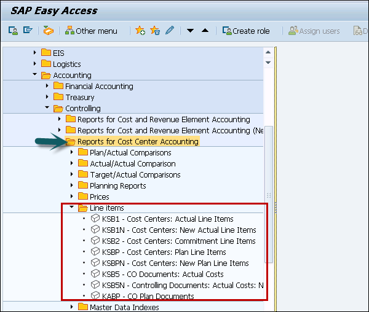This screenshot has height=312, width=369.
Task: Click the Planning Reports folder icon
Action: (x=83, y=185)
